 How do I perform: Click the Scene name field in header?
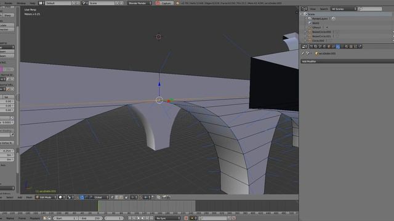coord(102,3)
